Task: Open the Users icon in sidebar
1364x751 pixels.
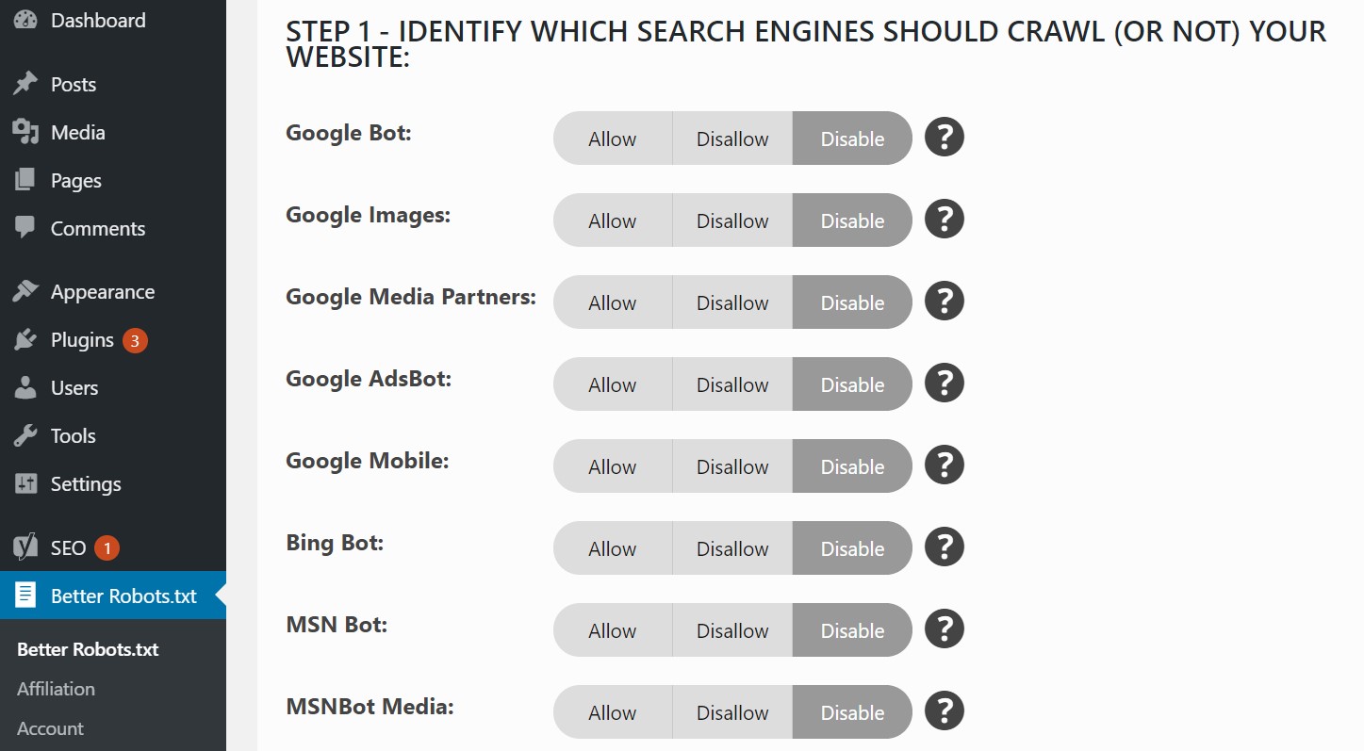Action: tap(25, 387)
